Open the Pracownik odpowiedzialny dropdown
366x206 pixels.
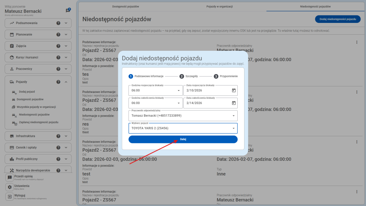click(183, 116)
